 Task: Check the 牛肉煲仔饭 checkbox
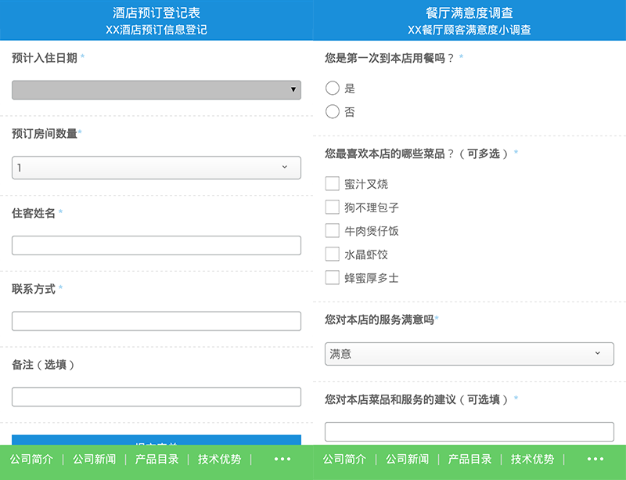333,231
